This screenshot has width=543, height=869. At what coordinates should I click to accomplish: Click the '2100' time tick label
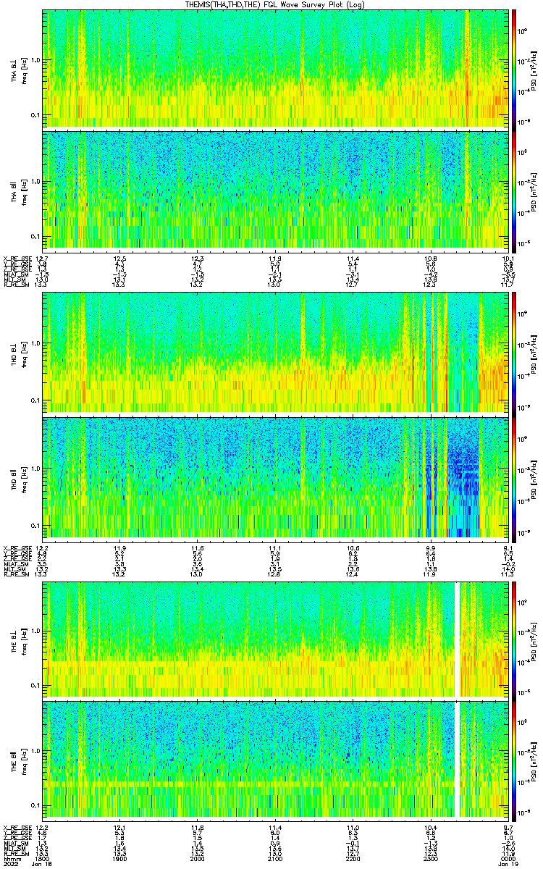tap(275, 860)
